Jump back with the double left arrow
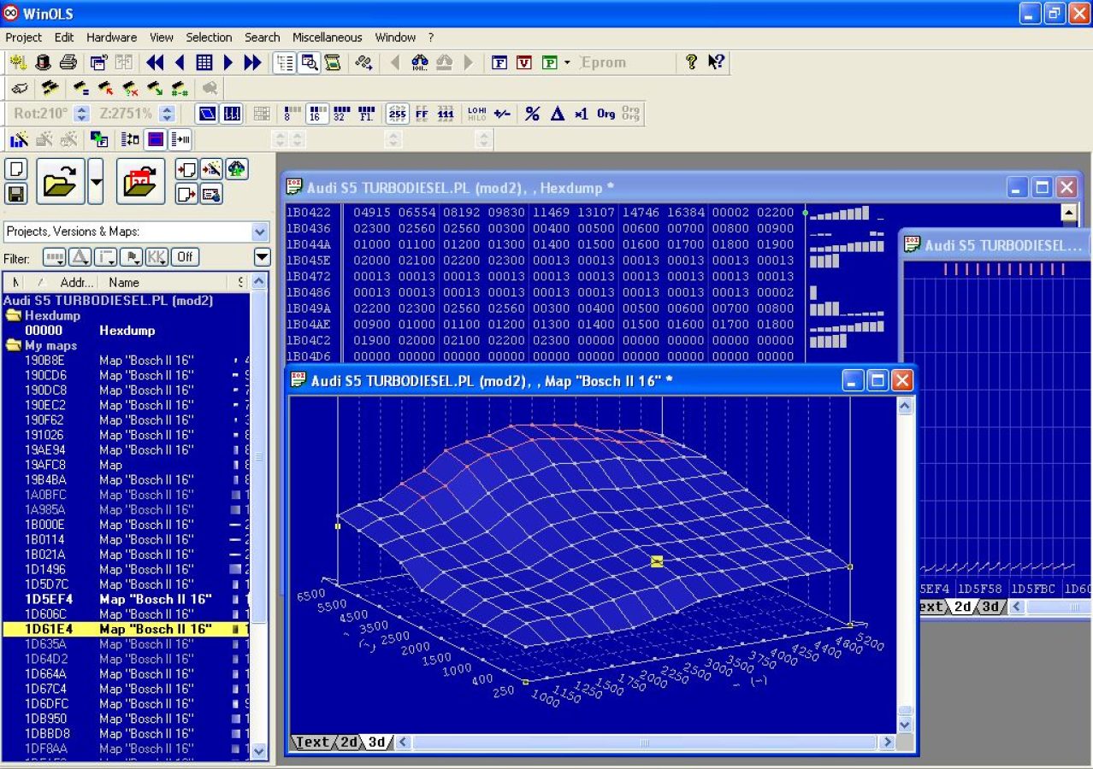The image size is (1093, 769). point(155,62)
